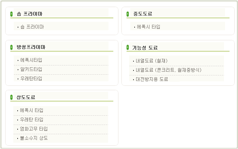238x149 pixels.
Task: Open 불소수지 상도 link
Action: 34,138
